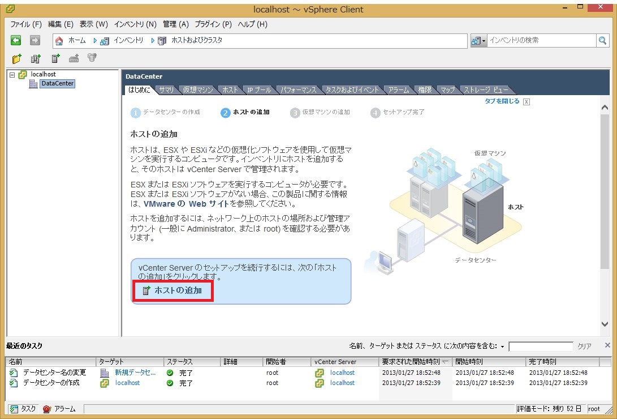Viewport: 617px width, 419px height.
Task: Click the add host toolbar icon
Action: point(55,59)
